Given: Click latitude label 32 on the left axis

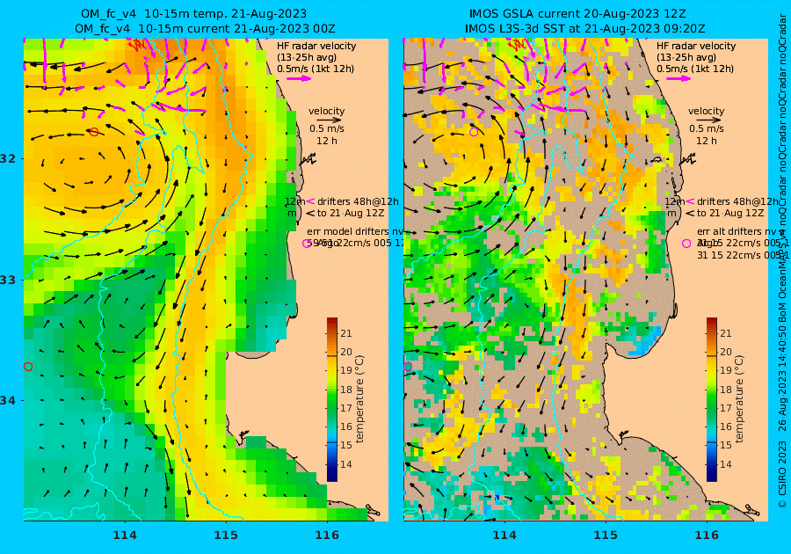Looking at the screenshot, I should [8, 158].
